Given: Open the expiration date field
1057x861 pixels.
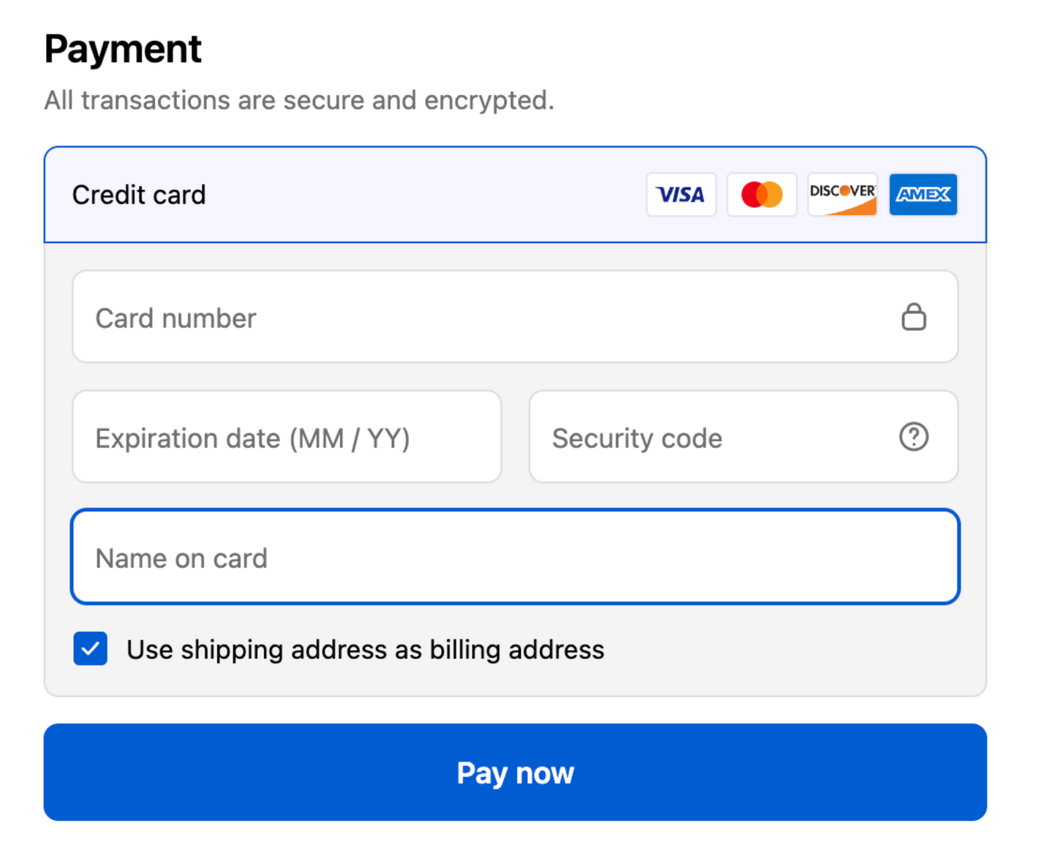Looking at the screenshot, I should click(286, 437).
